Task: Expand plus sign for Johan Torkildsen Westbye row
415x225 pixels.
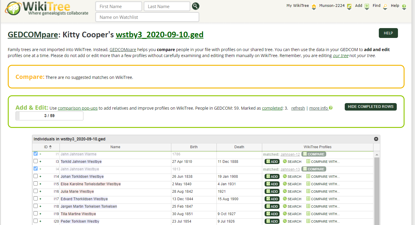Action: [40, 177]
